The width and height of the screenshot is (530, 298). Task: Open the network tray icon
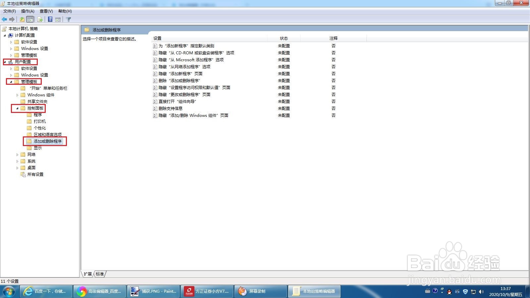[473, 292]
